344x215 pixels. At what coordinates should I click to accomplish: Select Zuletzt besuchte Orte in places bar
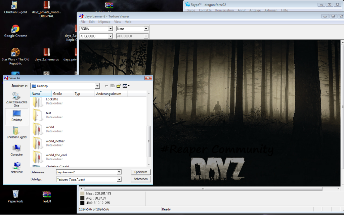[17, 99]
